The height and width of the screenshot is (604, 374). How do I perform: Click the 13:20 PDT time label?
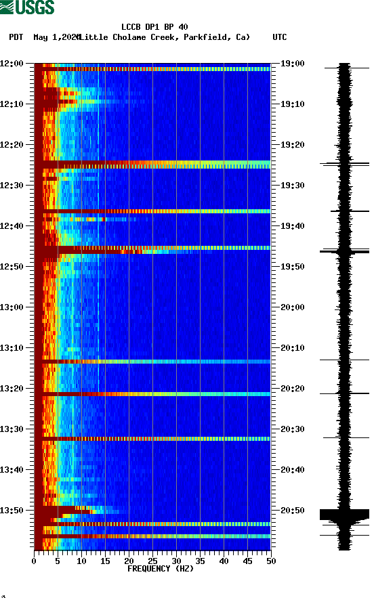tap(12, 389)
